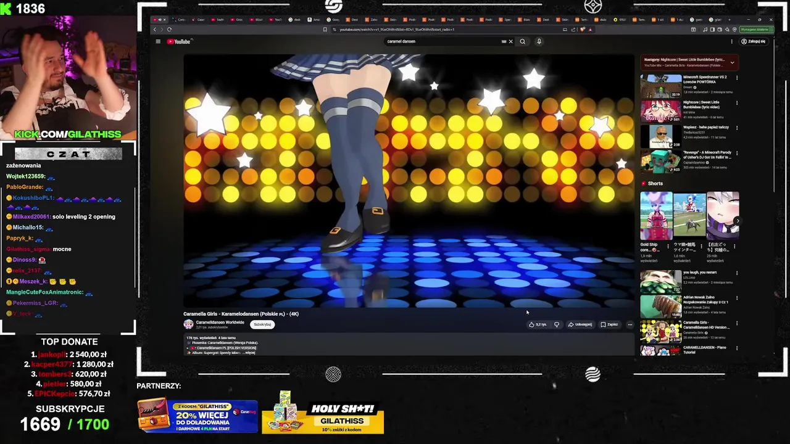790x444 pixels.
Task: Expand the 'Następny' up-next mix panel chevron
Action: tap(732, 62)
